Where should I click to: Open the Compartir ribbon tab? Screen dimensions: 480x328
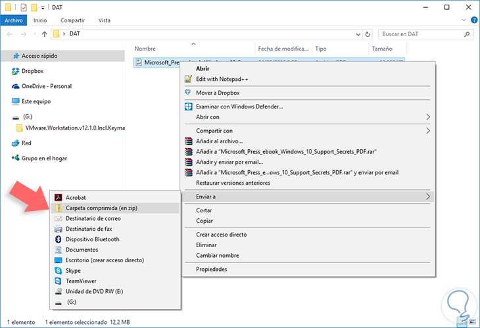(x=72, y=20)
